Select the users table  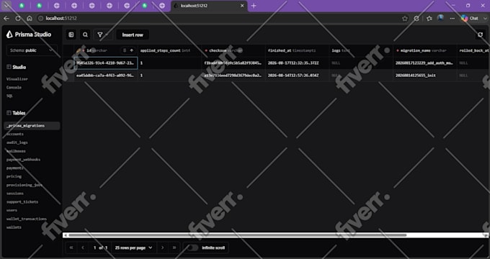coord(12,210)
